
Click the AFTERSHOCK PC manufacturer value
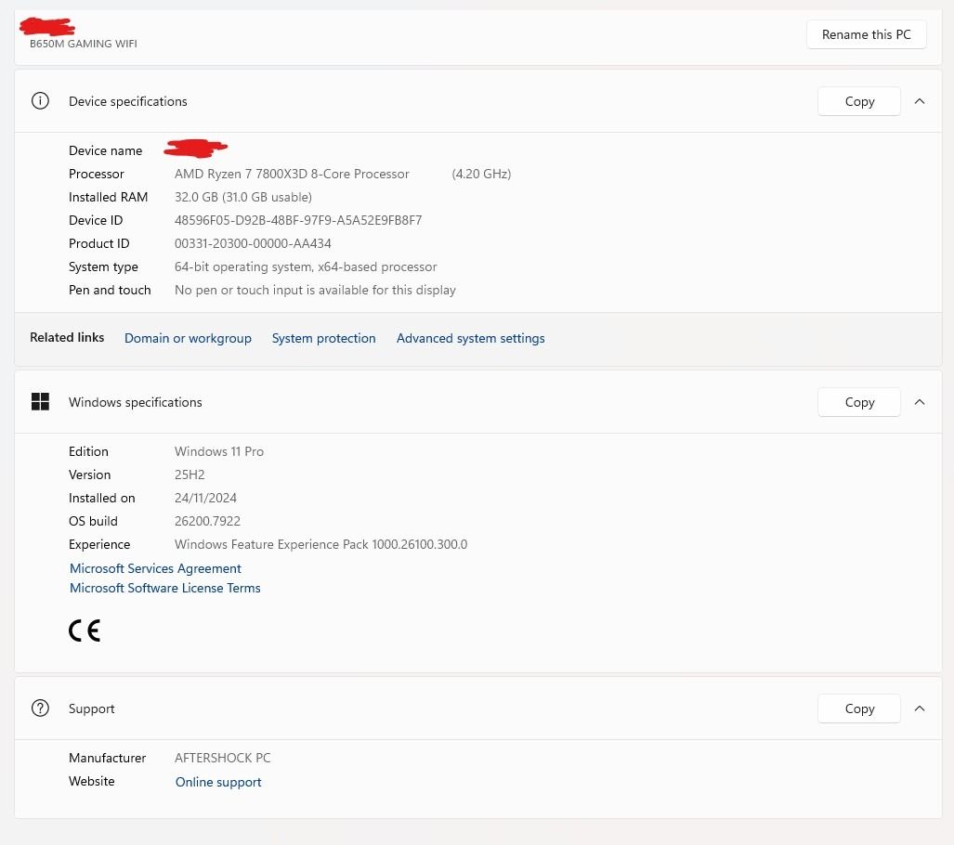(x=223, y=758)
